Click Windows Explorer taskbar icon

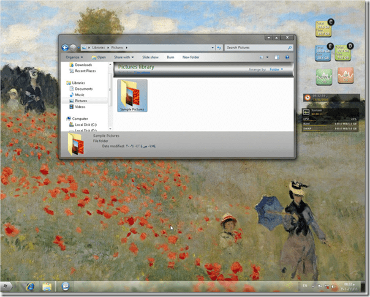pyautogui.click(x=47, y=286)
